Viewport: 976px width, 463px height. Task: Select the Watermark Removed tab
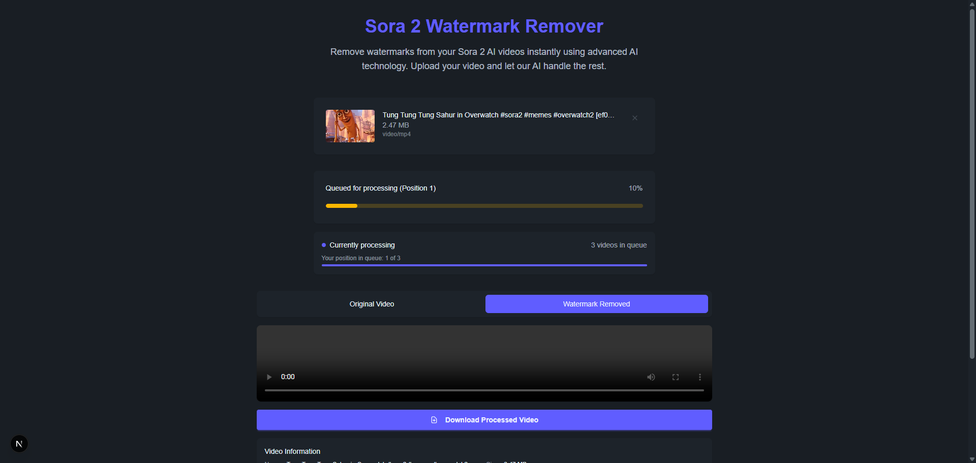point(596,304)
